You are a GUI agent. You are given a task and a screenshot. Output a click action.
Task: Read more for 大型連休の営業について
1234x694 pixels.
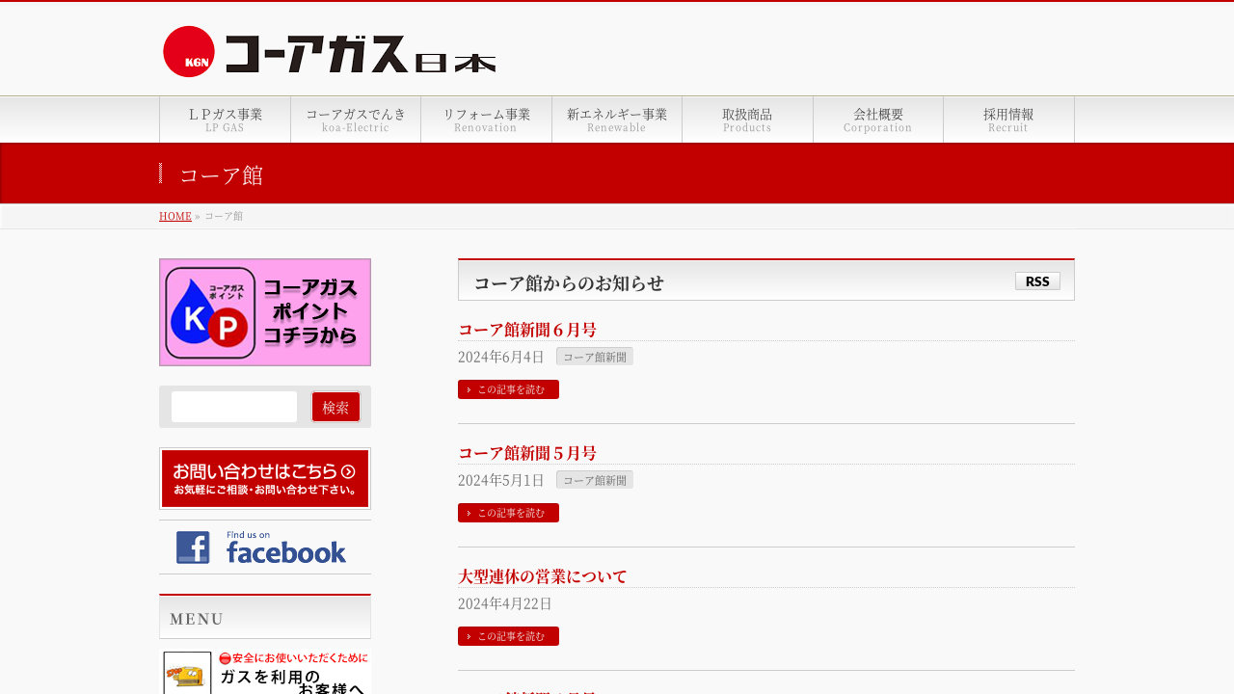(508, 636)
